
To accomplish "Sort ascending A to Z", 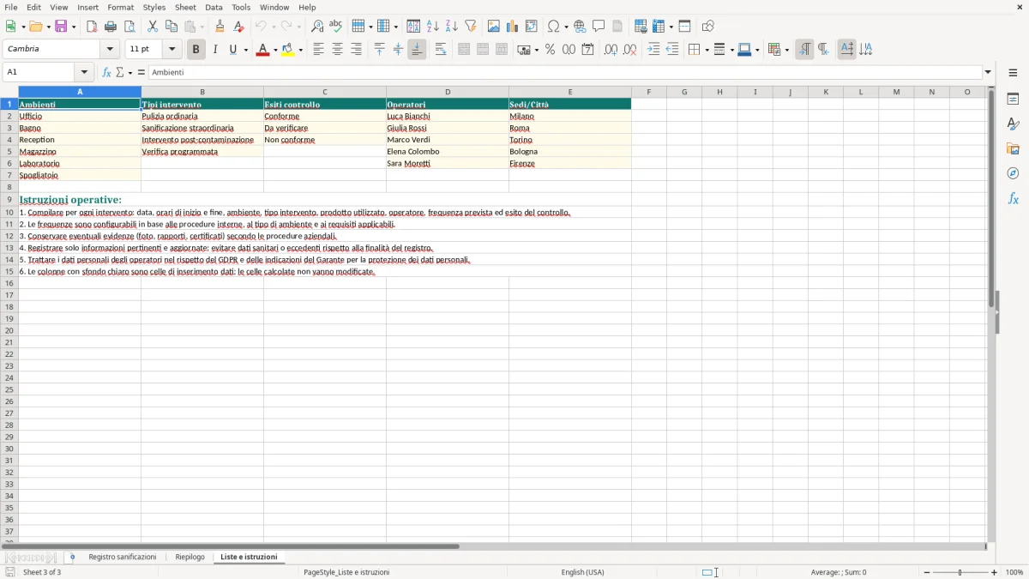I will point(433,27).
